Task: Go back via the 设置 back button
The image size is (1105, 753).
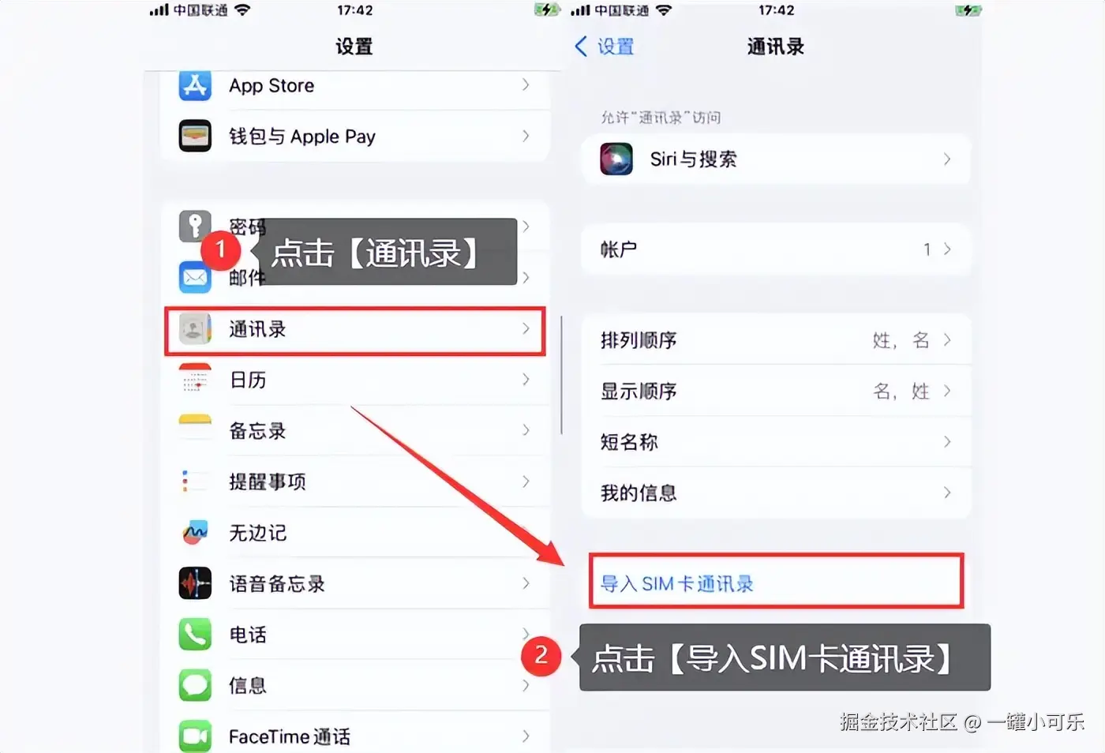Action: [x=605, y=47]
